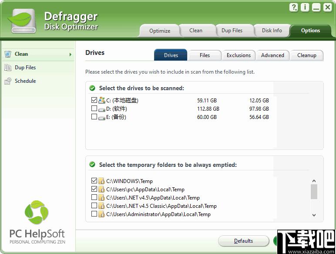Click the 56.64 GB free space value
This screenshot has height=254, width=336.
click(x=259, y=117)
